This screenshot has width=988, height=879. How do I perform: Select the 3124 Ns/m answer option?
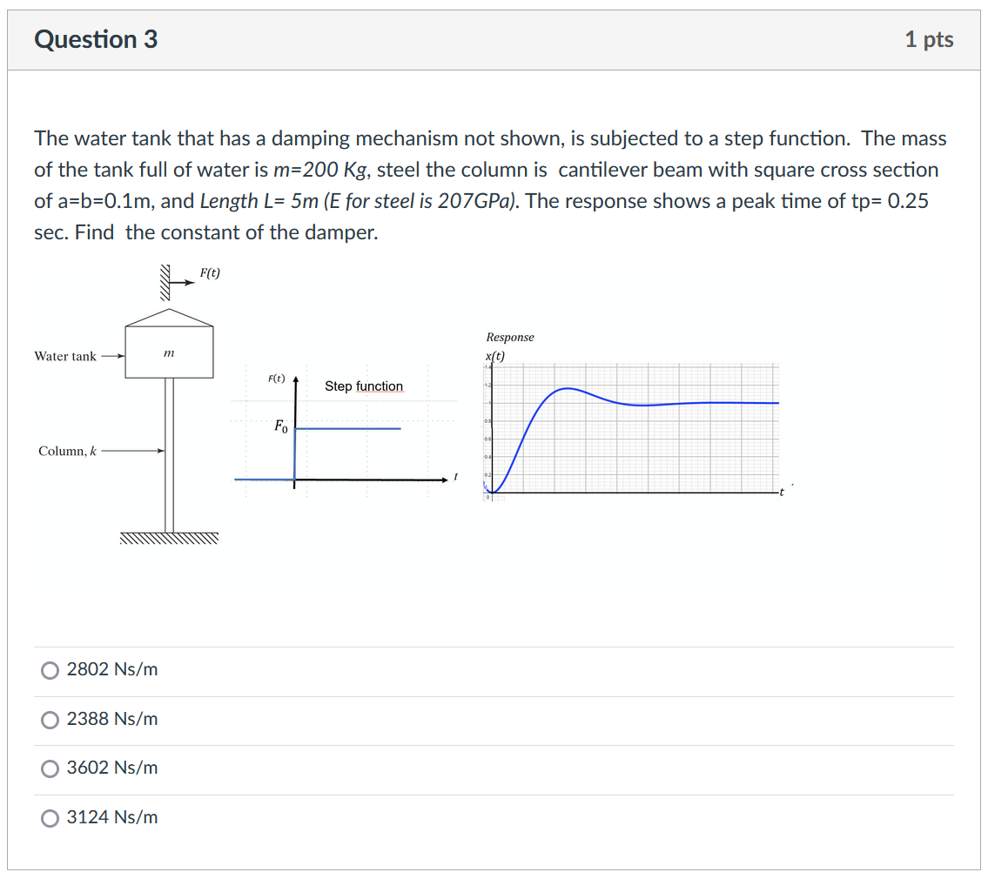(50, 818)
